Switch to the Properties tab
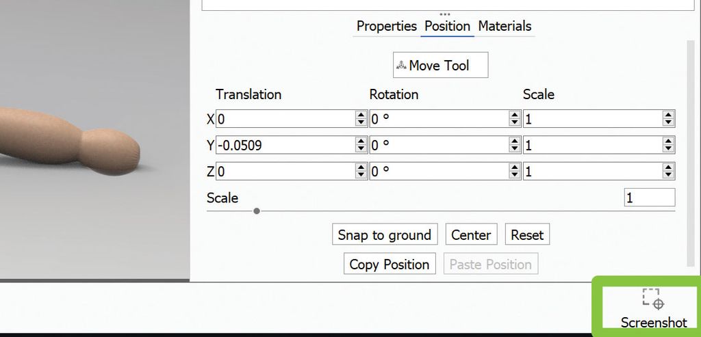 coord(386,26)
